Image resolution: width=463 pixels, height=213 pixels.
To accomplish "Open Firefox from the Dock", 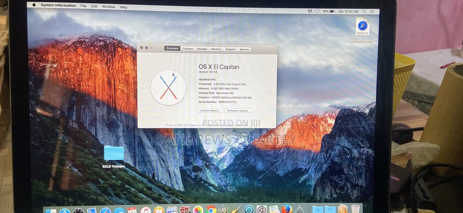I will click(287, 210).
